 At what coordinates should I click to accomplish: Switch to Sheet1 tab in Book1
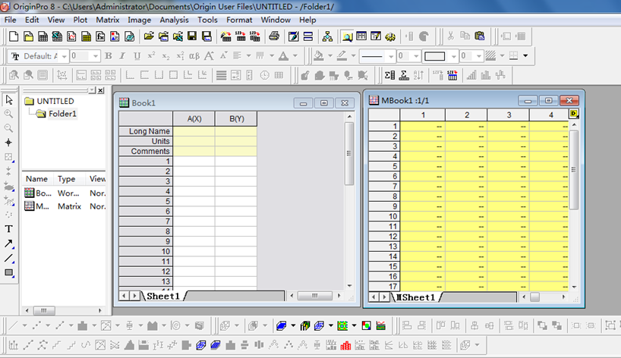click(x=162, y=296)
